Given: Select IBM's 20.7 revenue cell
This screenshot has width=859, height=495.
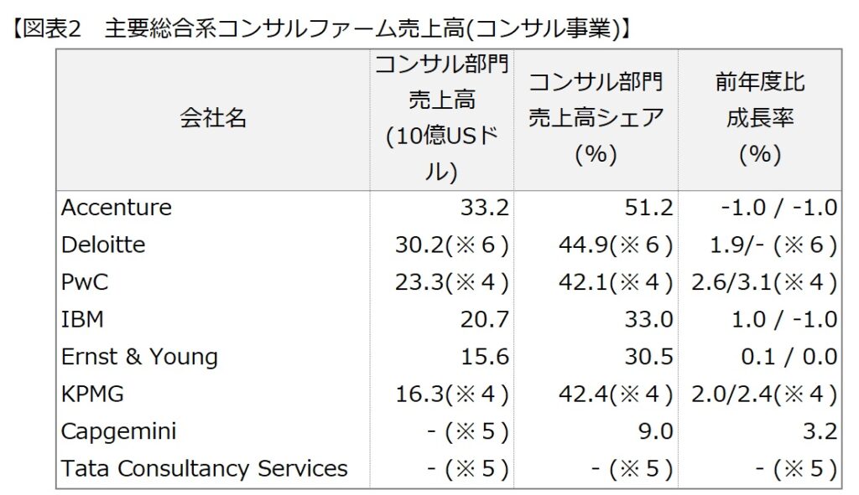Looking at the screenshot, I should click(484, 319).
